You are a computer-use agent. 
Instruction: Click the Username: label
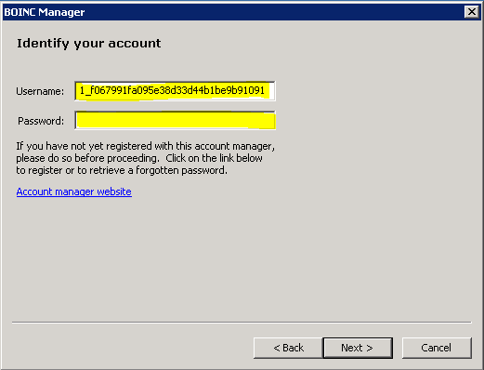coord(40,91)
